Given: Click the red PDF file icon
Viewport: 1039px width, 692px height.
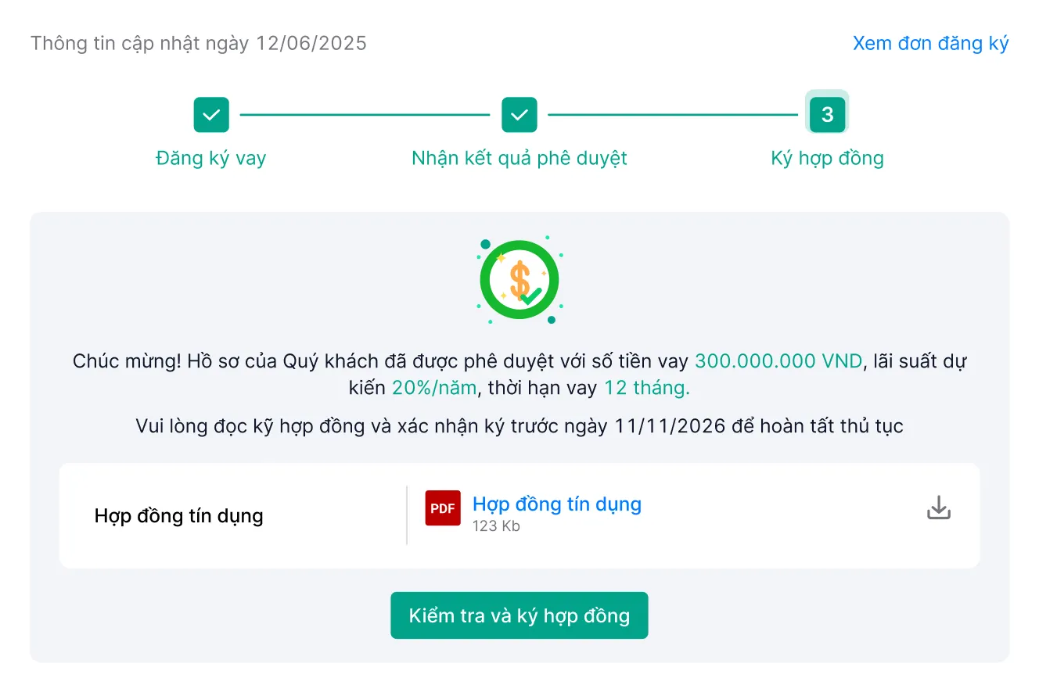Looking at the screenshot, I should click(x=443, y=508).
